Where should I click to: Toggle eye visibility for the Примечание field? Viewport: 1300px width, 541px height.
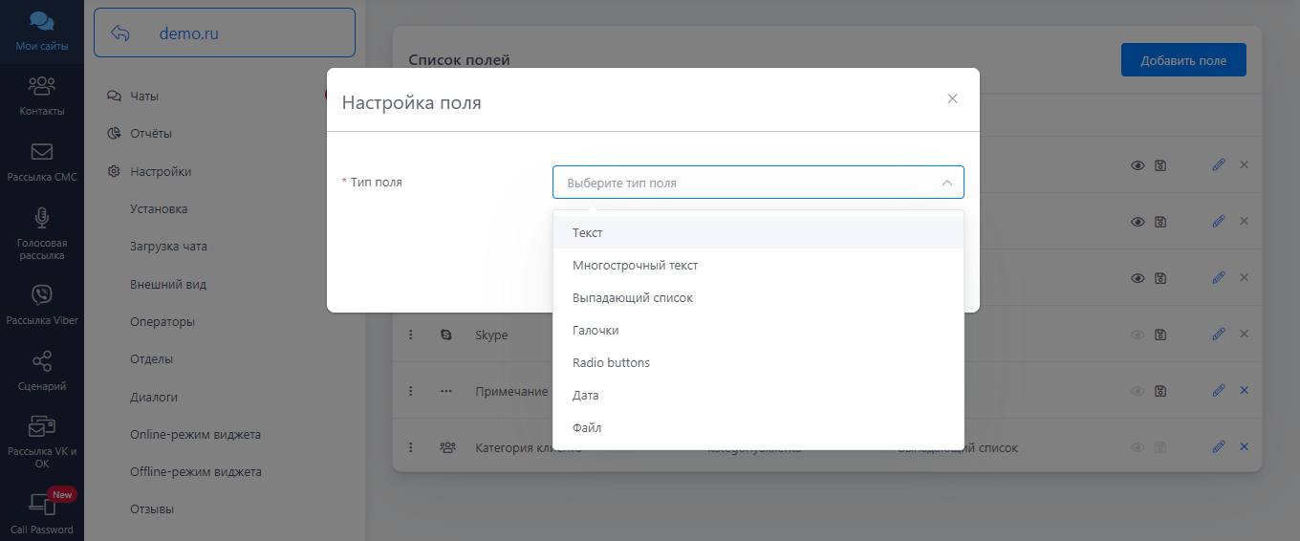click(x=1137, y=391)
